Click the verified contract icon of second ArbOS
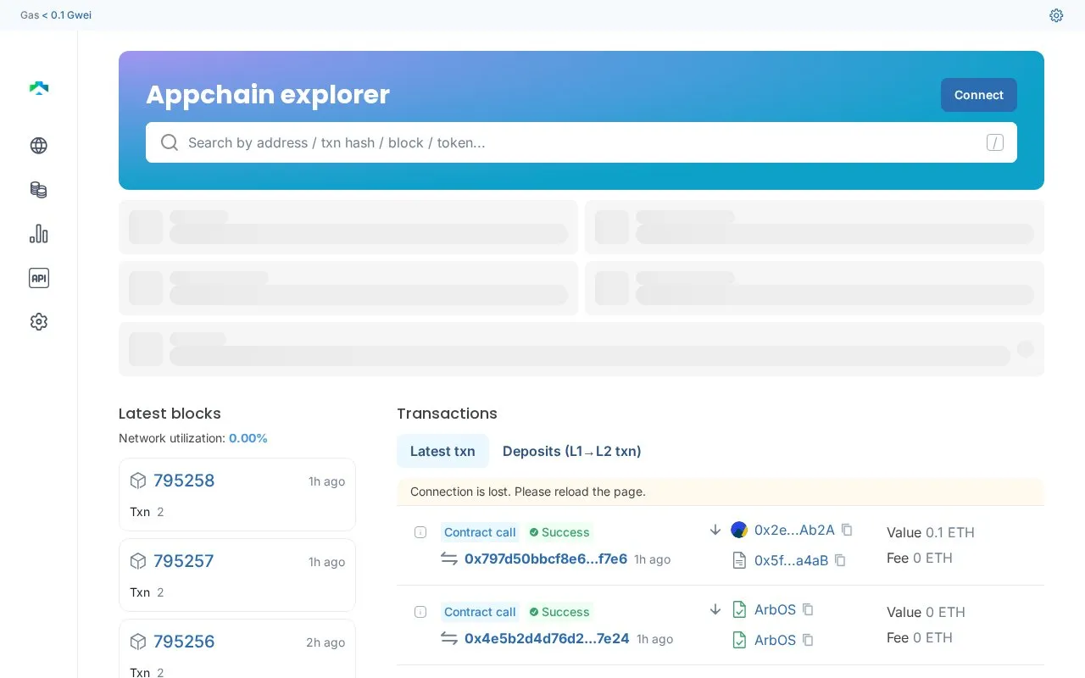The width and height of the screenshot is (1085, 678). tap(739, 640)
